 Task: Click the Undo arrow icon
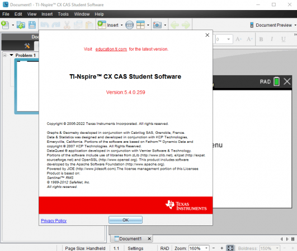click(x=45, y=25)
